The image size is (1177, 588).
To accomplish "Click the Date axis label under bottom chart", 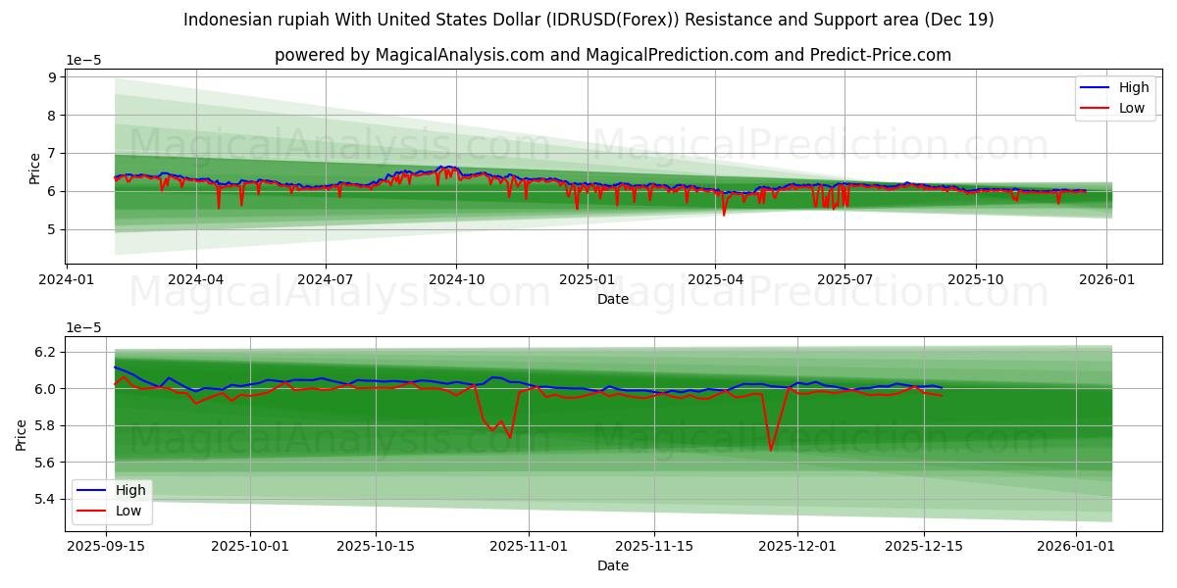I will pos(612,565).
